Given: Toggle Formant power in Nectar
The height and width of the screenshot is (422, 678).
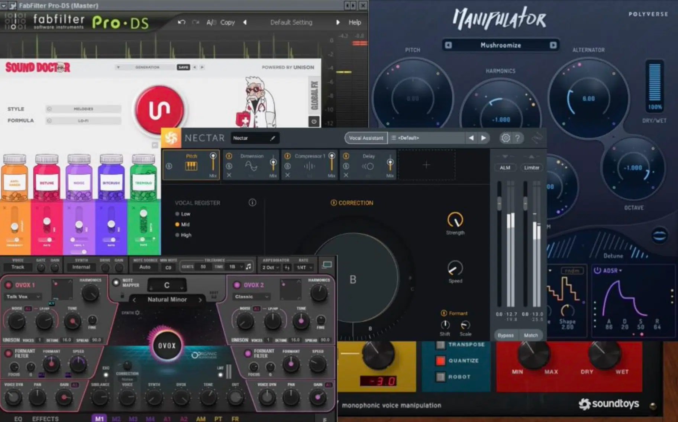Looking at the screenshot, I should 443,313.
